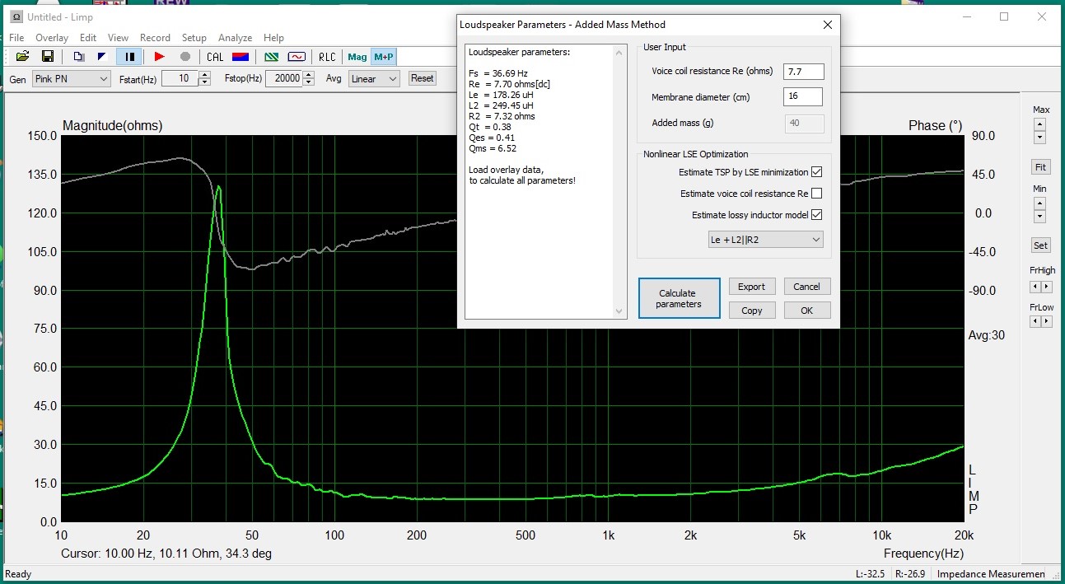Click the Export button
The height and width of the screenshot is (584, 1065).
[x=751, y=287]
